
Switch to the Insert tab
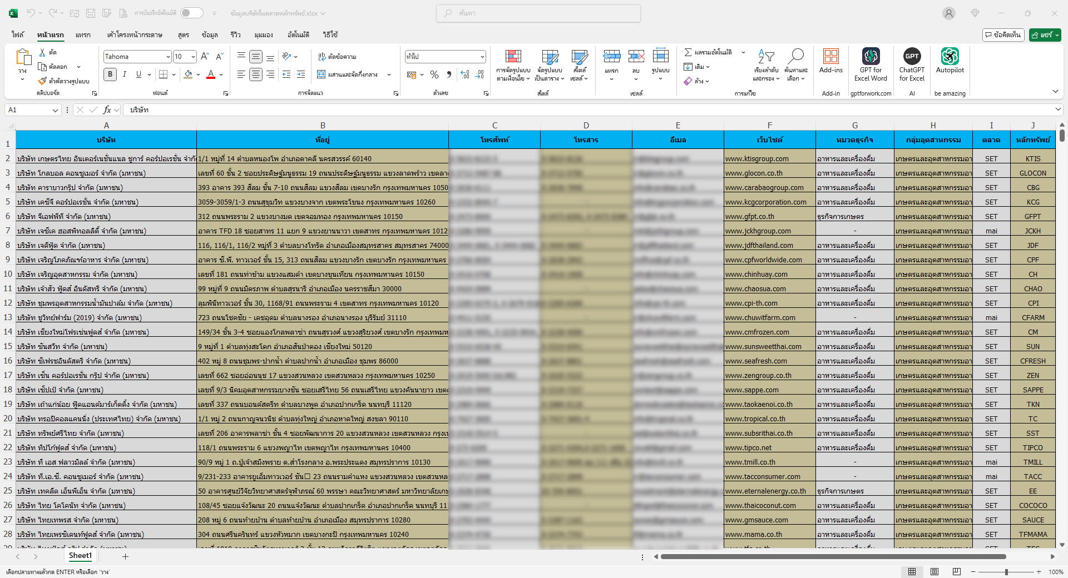pyautogui.click(x=83, y=34)
